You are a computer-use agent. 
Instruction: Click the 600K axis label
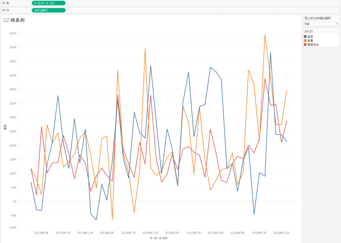13,34
